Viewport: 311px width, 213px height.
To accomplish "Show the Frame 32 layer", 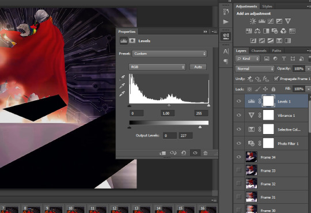I will pos(239,184).
